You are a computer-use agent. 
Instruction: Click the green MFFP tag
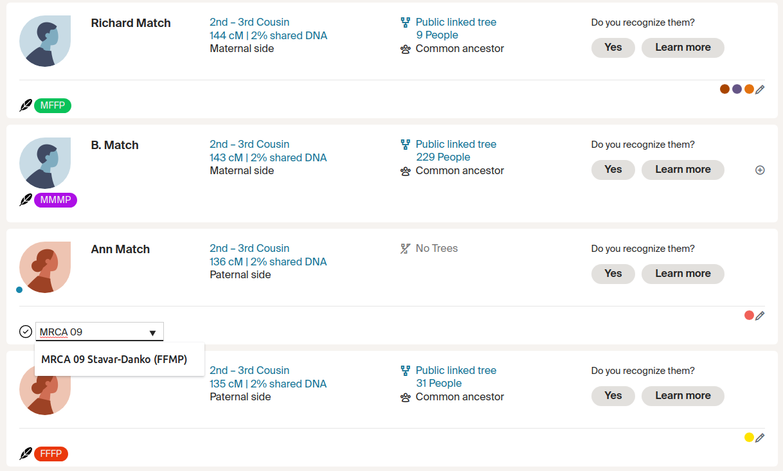click(x=53, y=105)
